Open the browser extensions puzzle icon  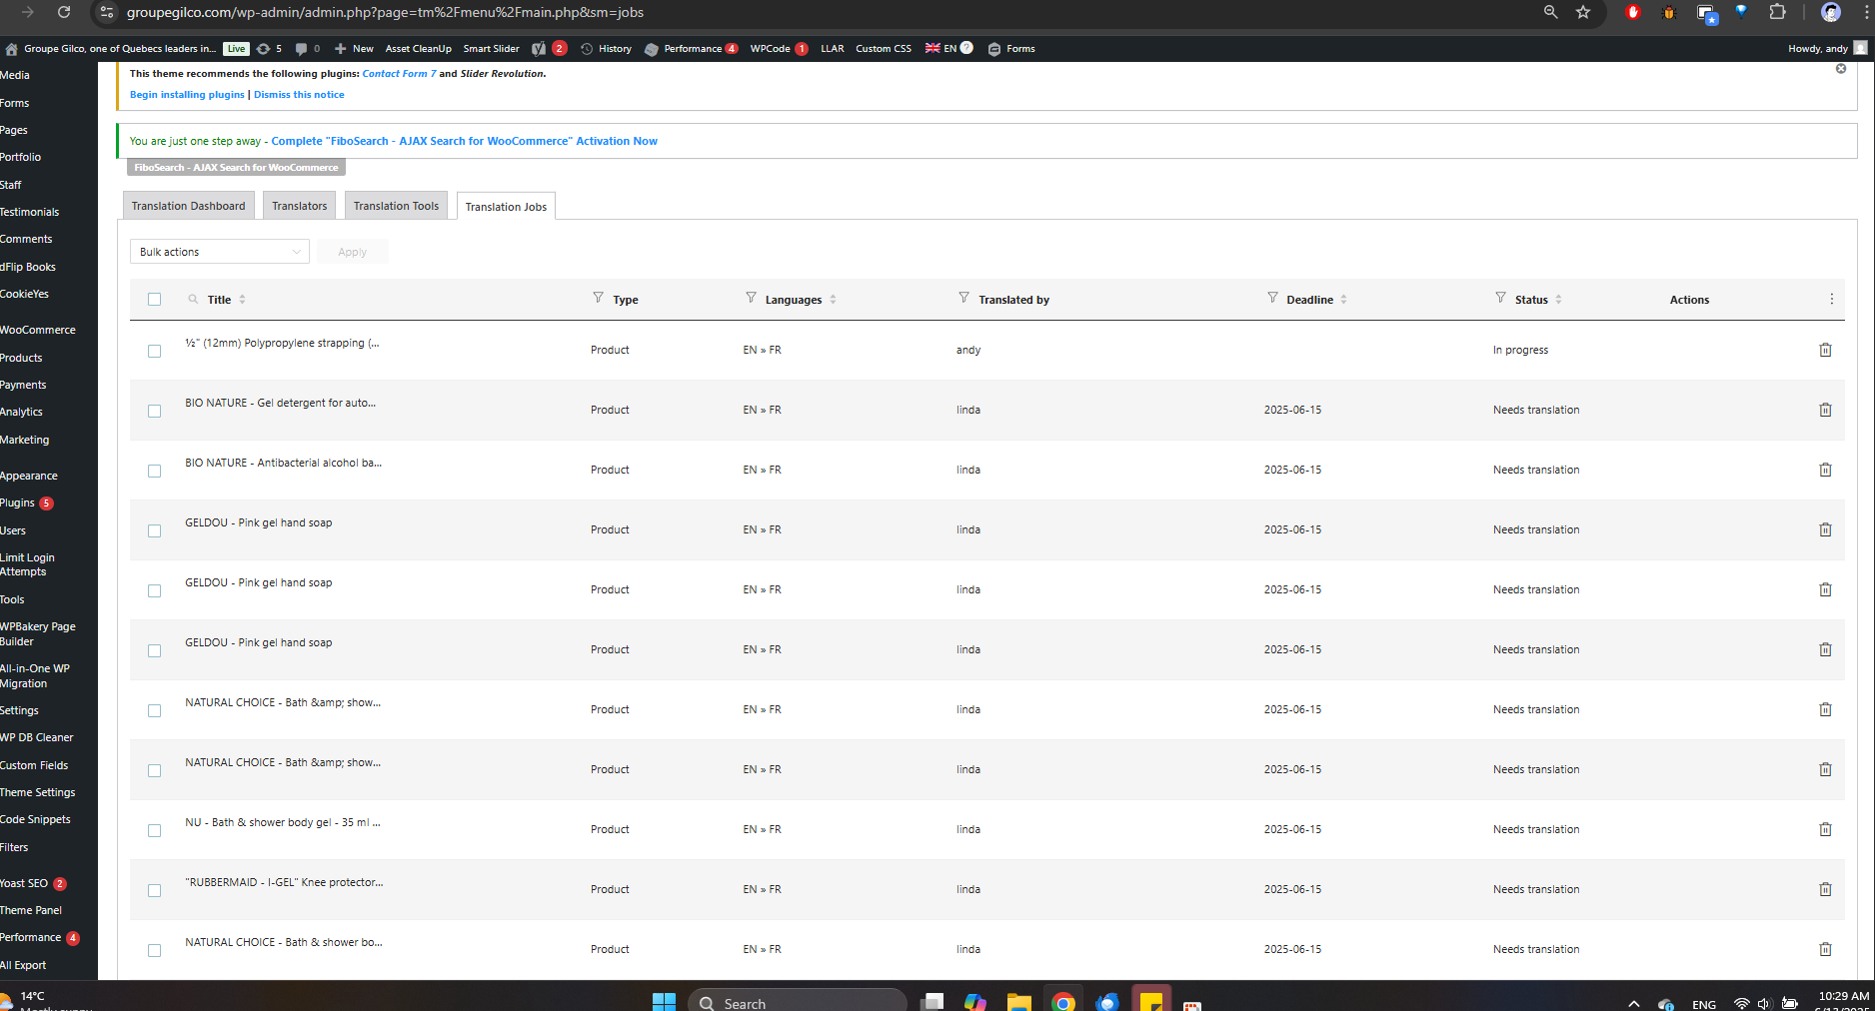pyautogui.click(x=1777, y=12)
